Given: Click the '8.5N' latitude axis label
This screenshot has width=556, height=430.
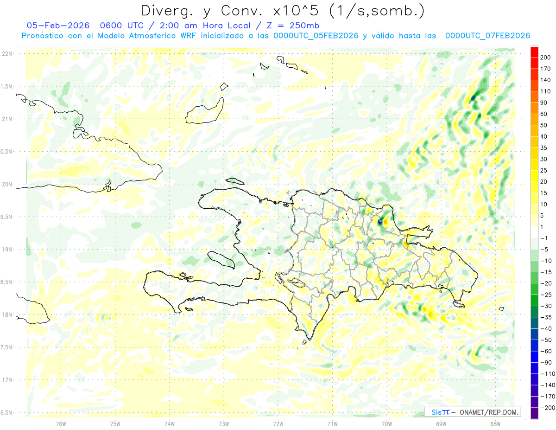Looking at the screenshot, I should click(6, 282).
